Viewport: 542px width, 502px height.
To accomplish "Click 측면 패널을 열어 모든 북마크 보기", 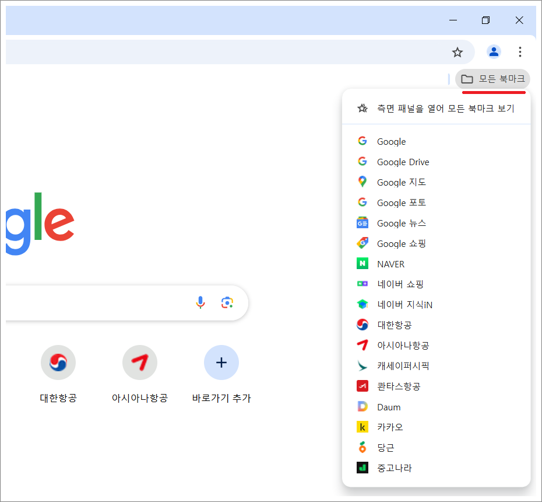I will pyautogui.click(x=437, y=109).
